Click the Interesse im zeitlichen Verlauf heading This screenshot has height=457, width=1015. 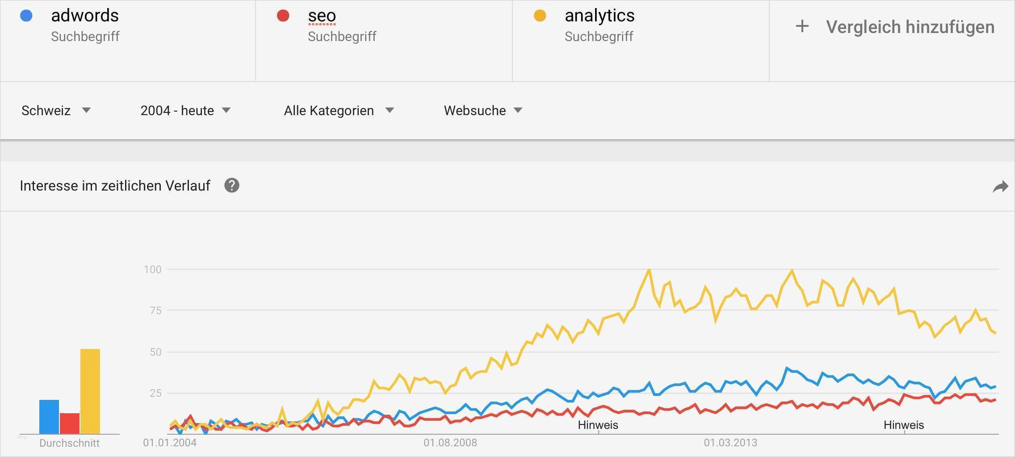point(115,186)
